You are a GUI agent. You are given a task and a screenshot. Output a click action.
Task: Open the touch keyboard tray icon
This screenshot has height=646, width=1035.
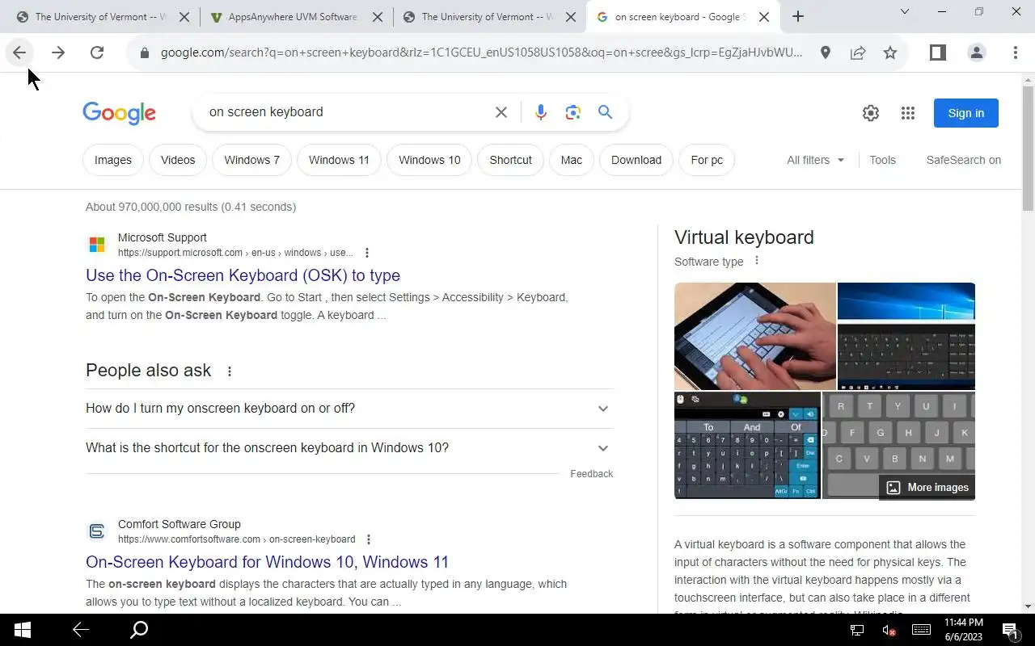pyautogui.click(x=921, y=630)
